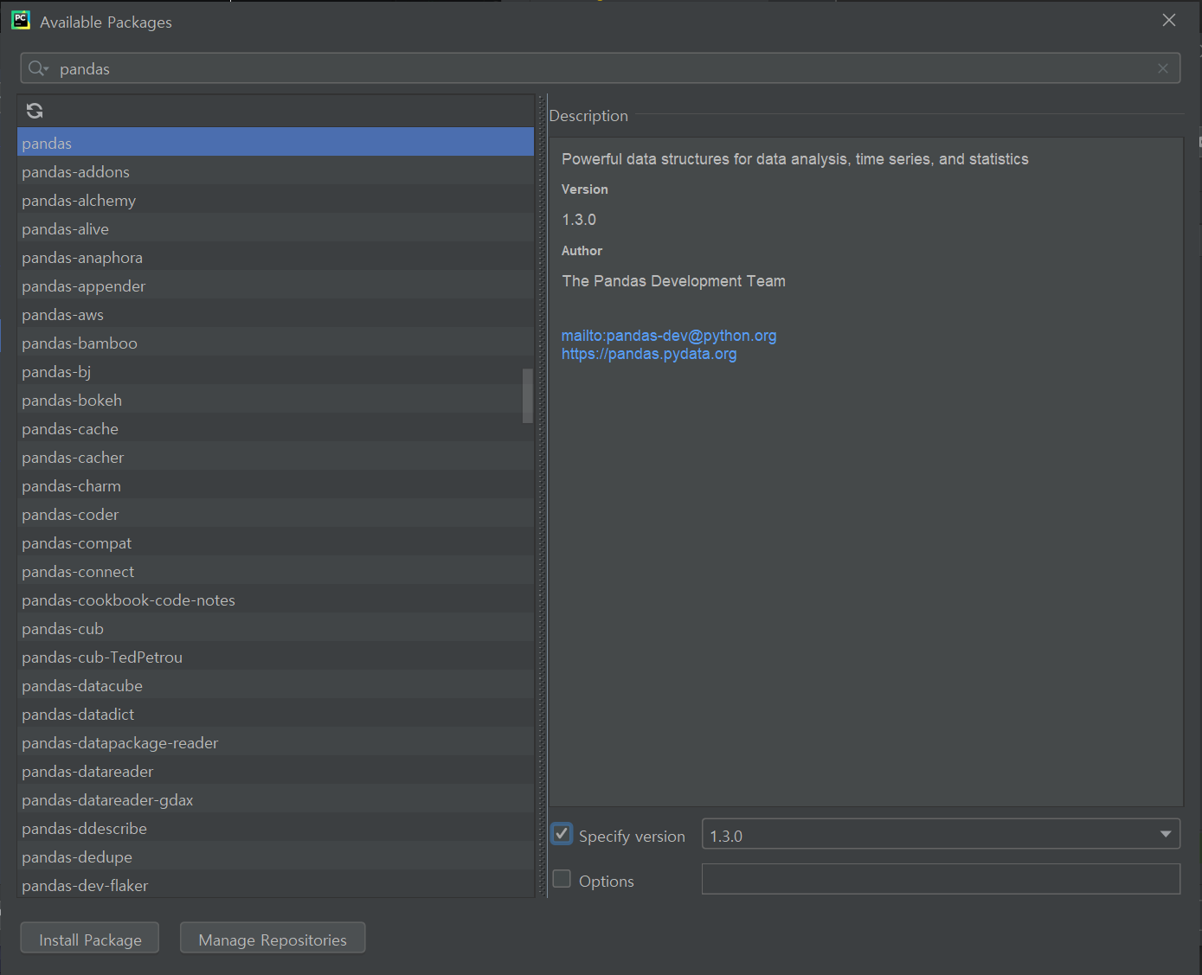Focus the package search field

coord(601,68)
